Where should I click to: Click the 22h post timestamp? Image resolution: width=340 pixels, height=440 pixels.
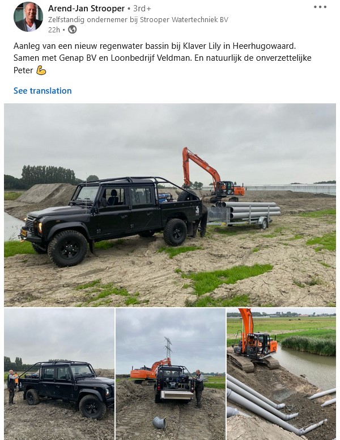pyautogui.click(x=54, y=30)
